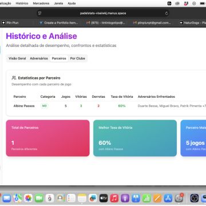The width and height of the screenshot is (206, 206).
Task: Select the Parceiros tab
Action: (x=59, y=58)
